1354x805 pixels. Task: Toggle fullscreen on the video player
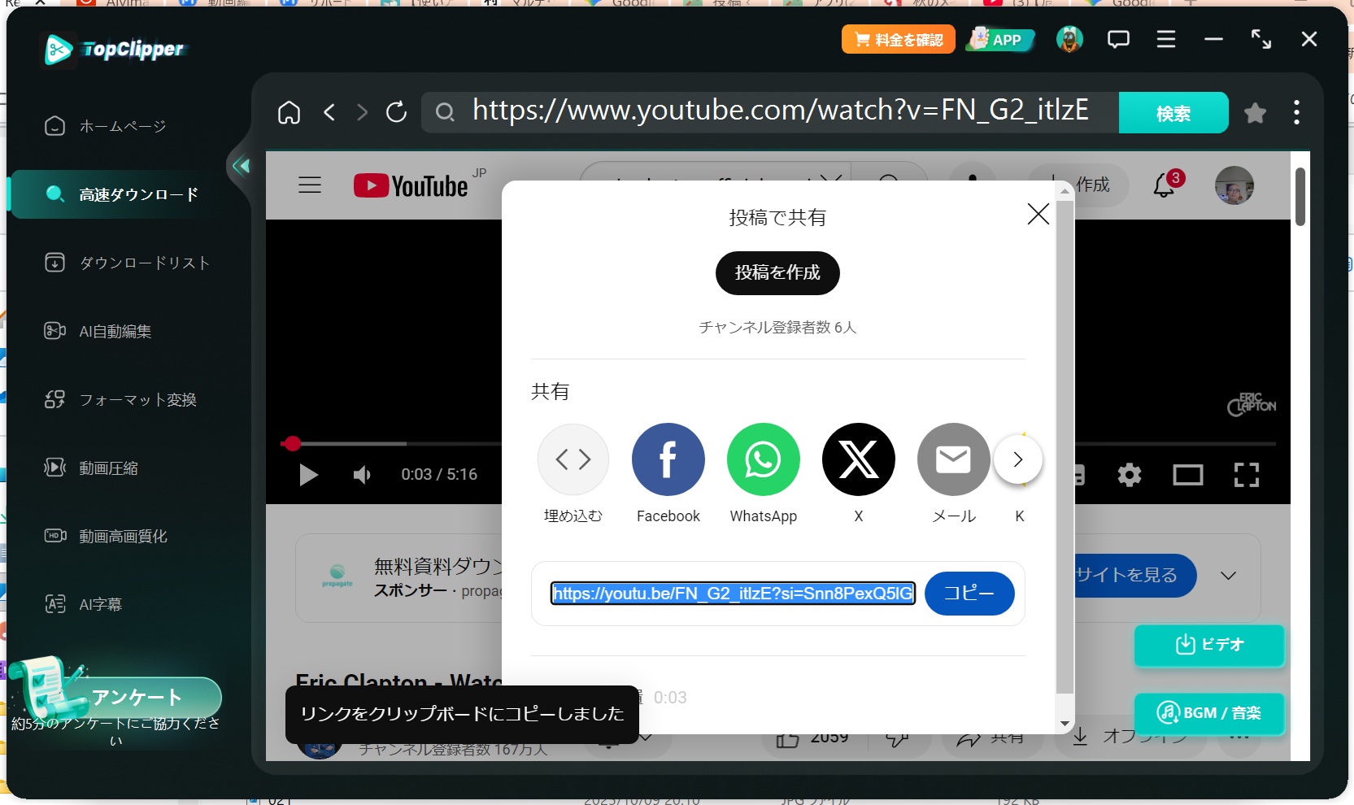pyautogui.click(x=1246, y=475)
